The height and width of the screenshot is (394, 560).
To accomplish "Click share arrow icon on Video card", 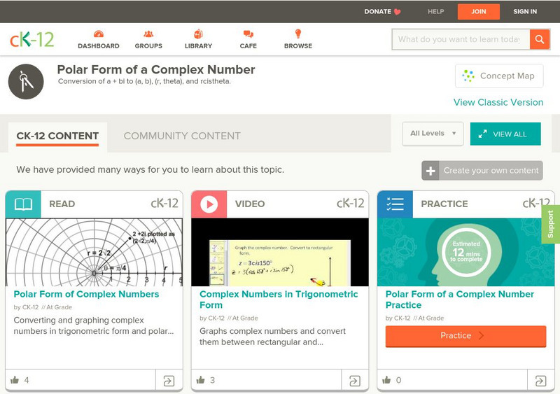I will click(x=355, y=381).
